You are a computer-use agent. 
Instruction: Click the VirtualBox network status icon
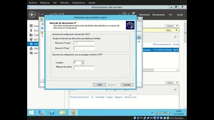[x=145, y=118]
